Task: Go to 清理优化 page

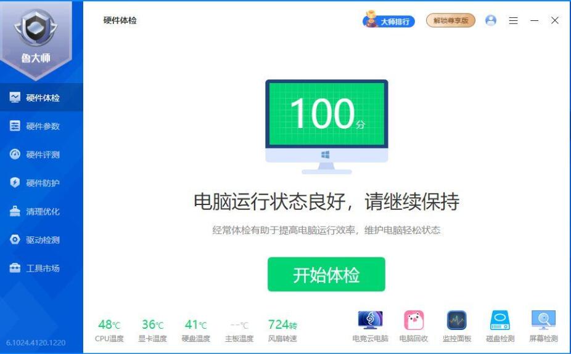Action: point(41,212)
